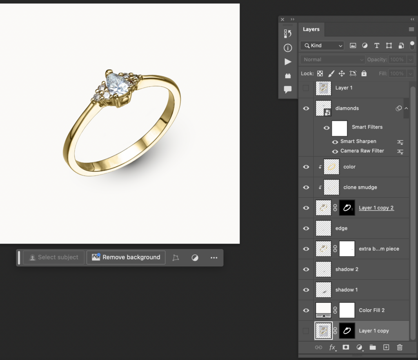This screenshot has width=418, height=360.
Task: Click the Actions play panel icon
Action: (x=288, y=62)
